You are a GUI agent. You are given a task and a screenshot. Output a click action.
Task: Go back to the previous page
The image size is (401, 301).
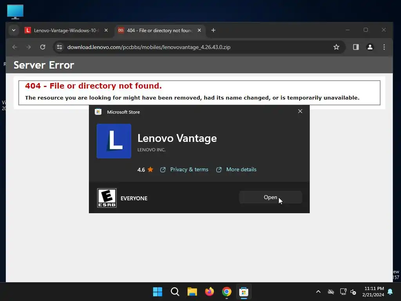tap(14, 47)
